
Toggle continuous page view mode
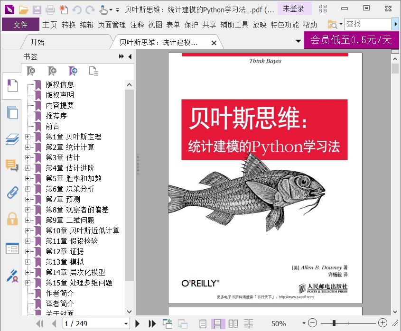pos(218,324)
